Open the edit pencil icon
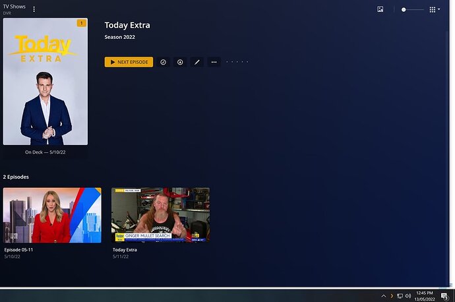This screenshot has width=455, height=302. point(197,62)
